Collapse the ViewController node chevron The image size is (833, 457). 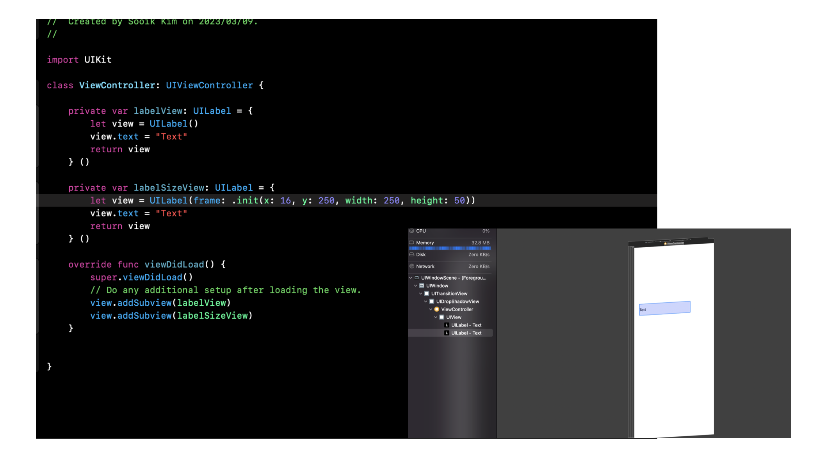[431, 309]
